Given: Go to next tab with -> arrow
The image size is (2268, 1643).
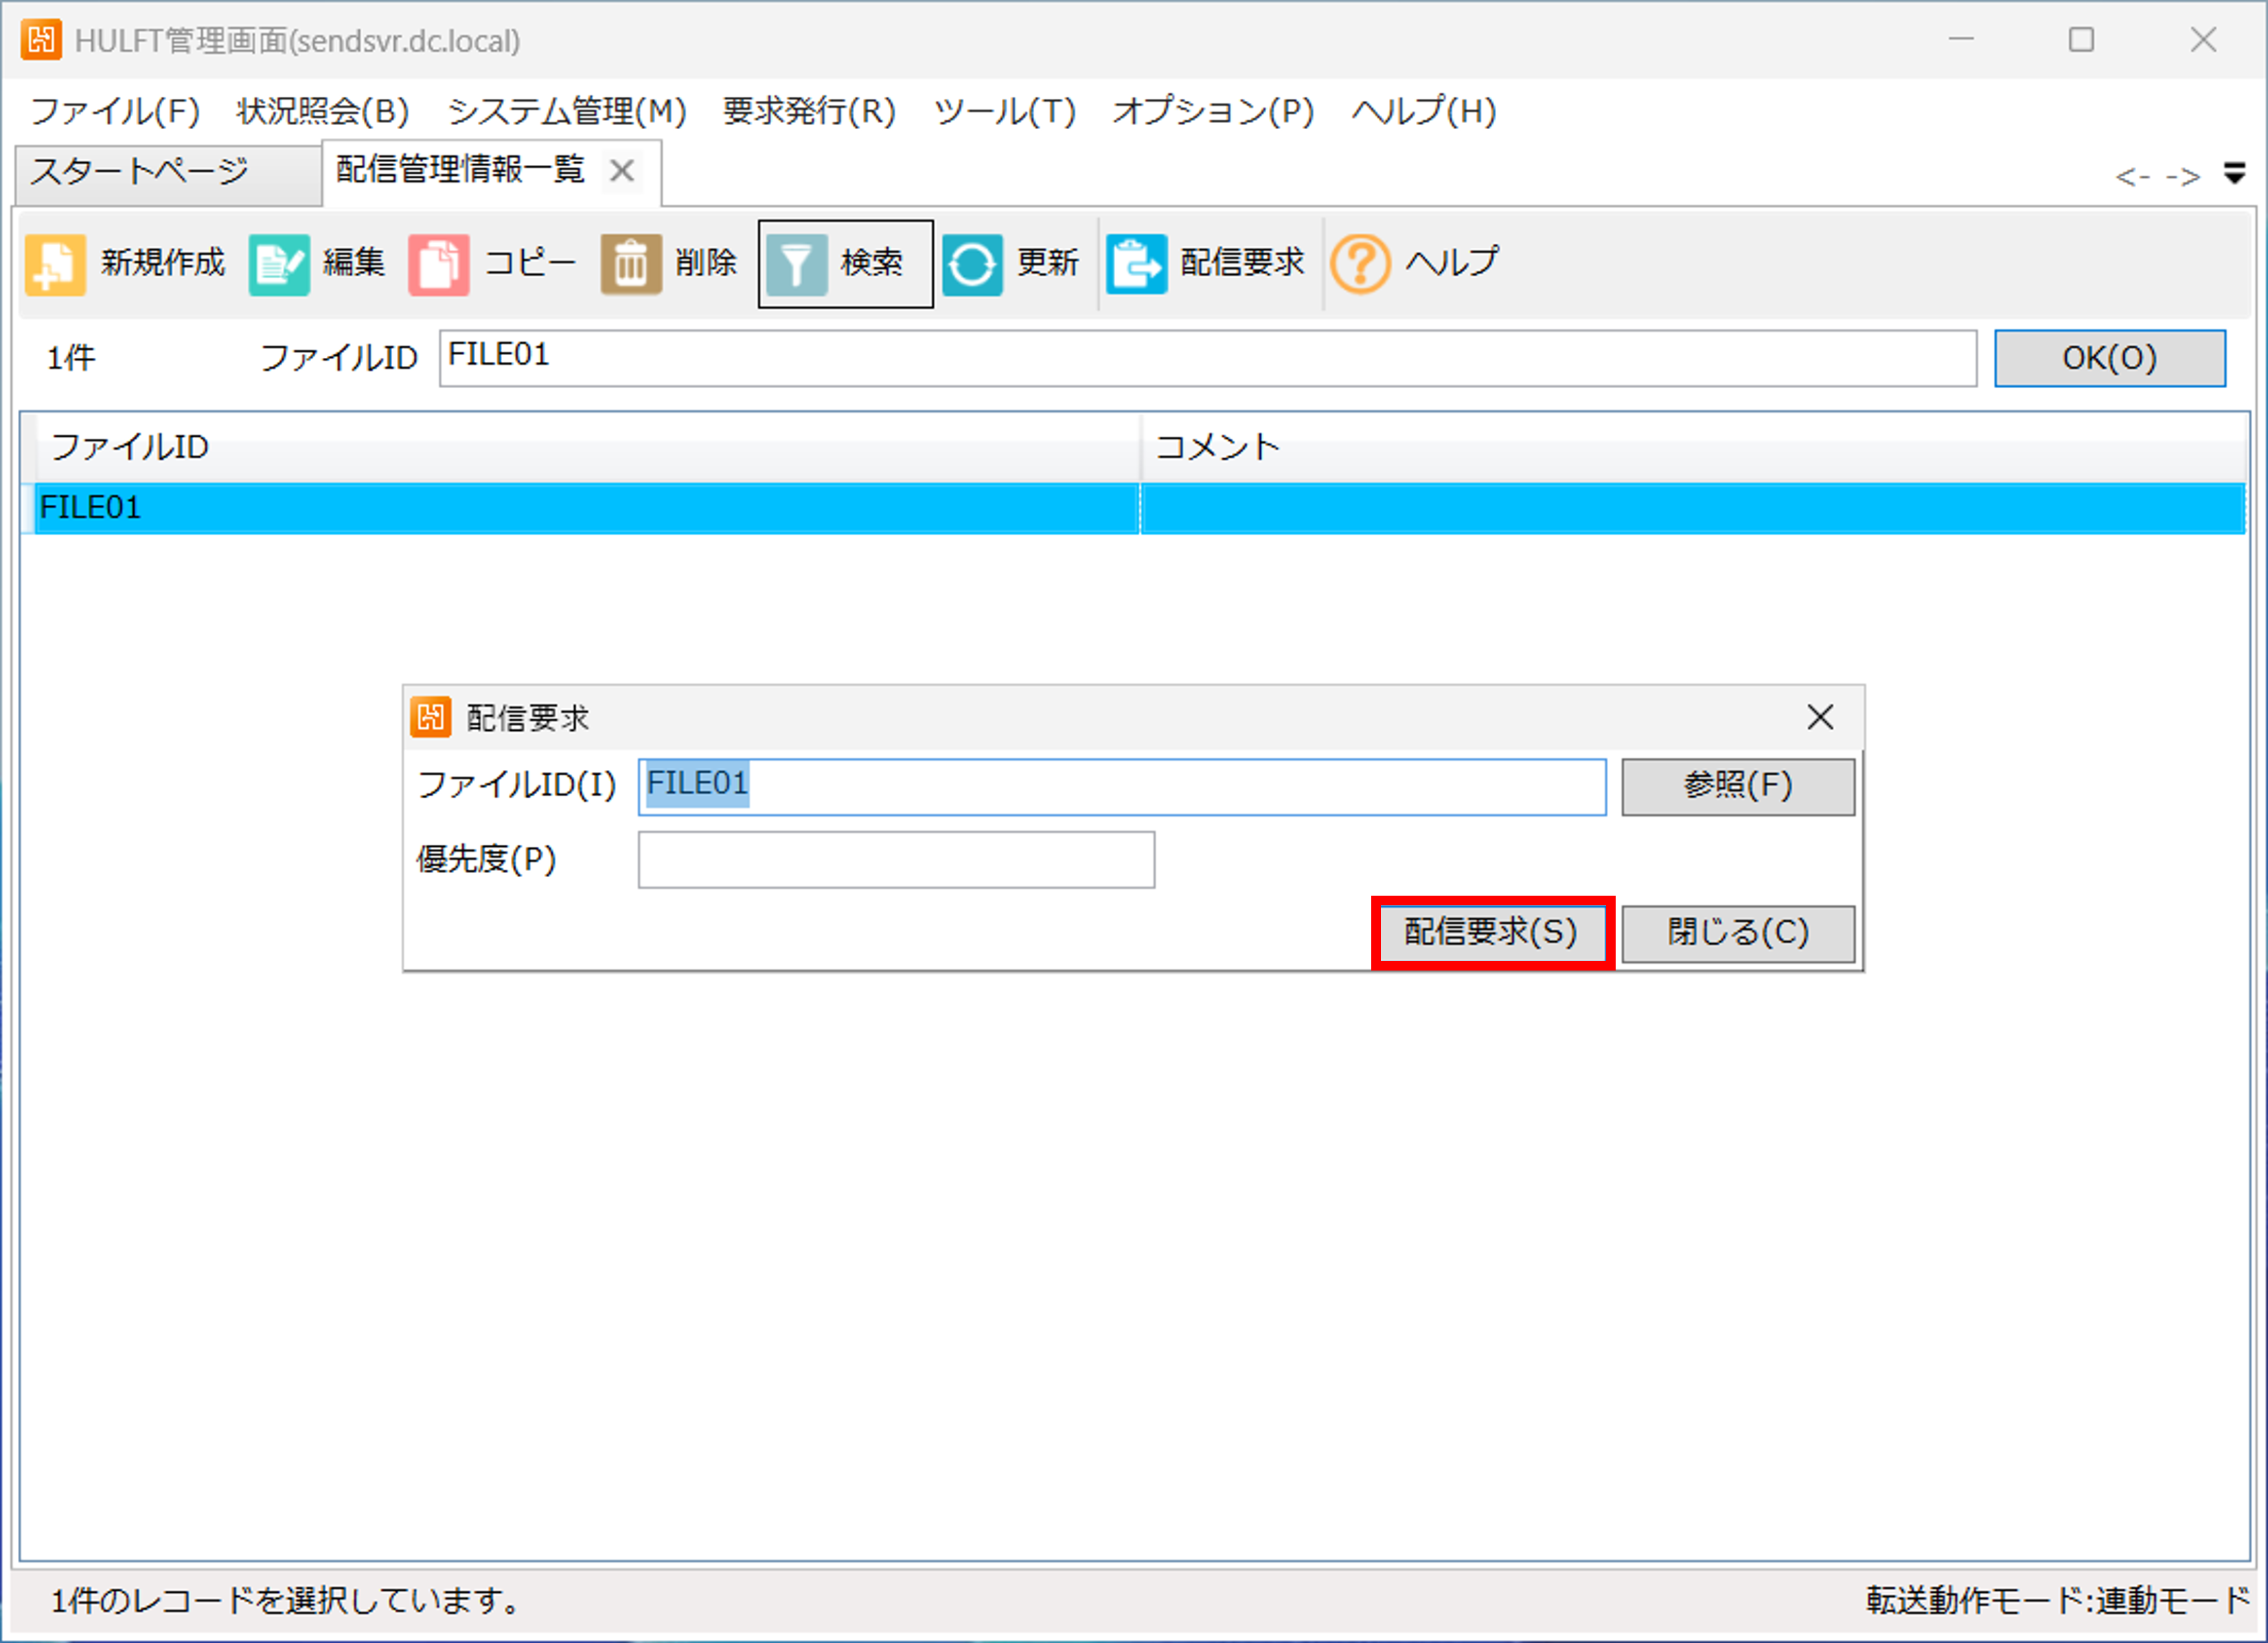Looking at the screenshot, I should (x=2182, y=177).
